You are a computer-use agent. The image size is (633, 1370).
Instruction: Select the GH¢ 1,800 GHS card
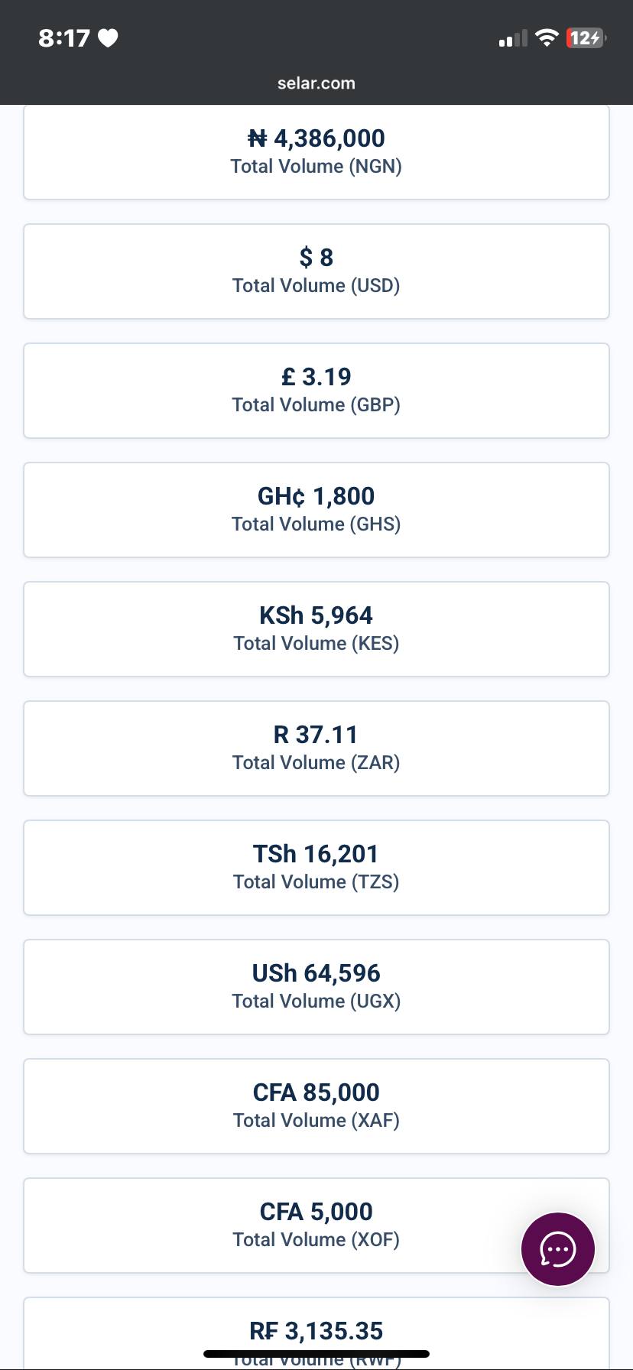click(316, 510)
